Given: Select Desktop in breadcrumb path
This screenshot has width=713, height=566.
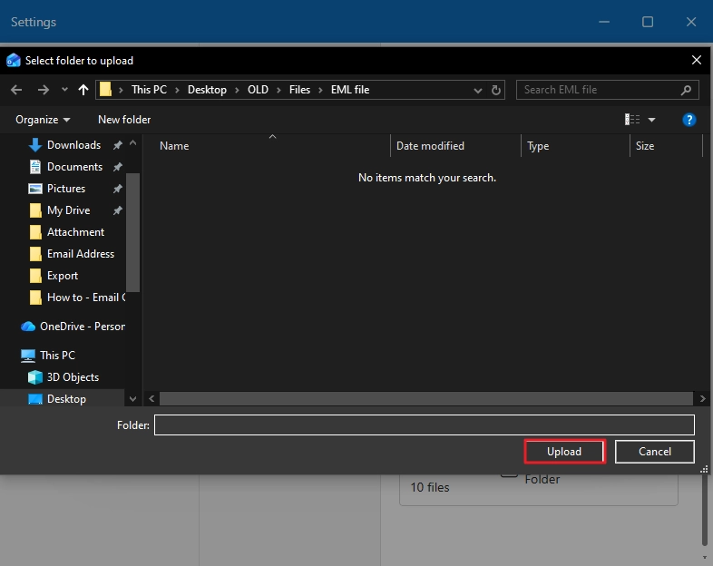Looking at the screenshot, I should (x=207, y=90).
